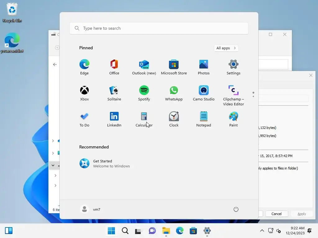Launch the Calculator app
This screenshot has height=238, width=318.
(144, 119)
